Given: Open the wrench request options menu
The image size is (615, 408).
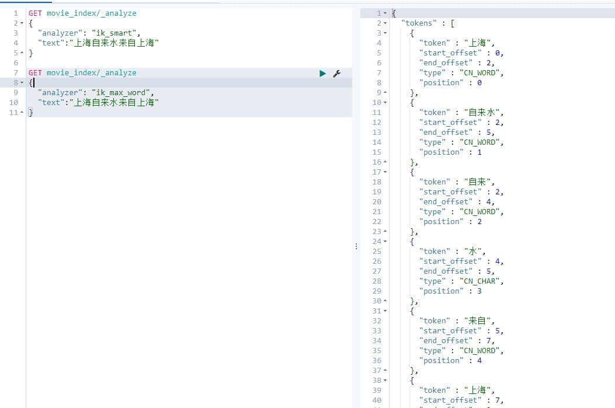Looking at the screenshot, I should point(336,73).
